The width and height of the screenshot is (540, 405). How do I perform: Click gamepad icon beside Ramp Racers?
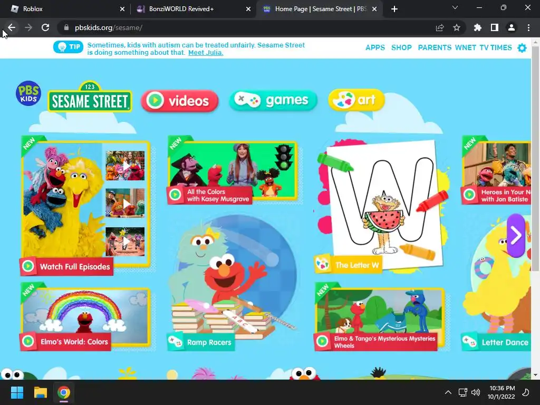pyautogui.click(x=175, y=342)
